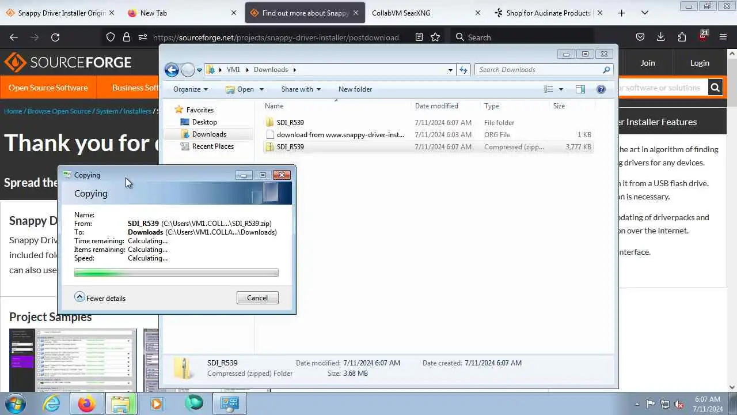The width and height of the screenshot is (737, 415).
Task: Select Recent Places in Favorites pane
Action: pyautogui.click(x=212, y=146)
